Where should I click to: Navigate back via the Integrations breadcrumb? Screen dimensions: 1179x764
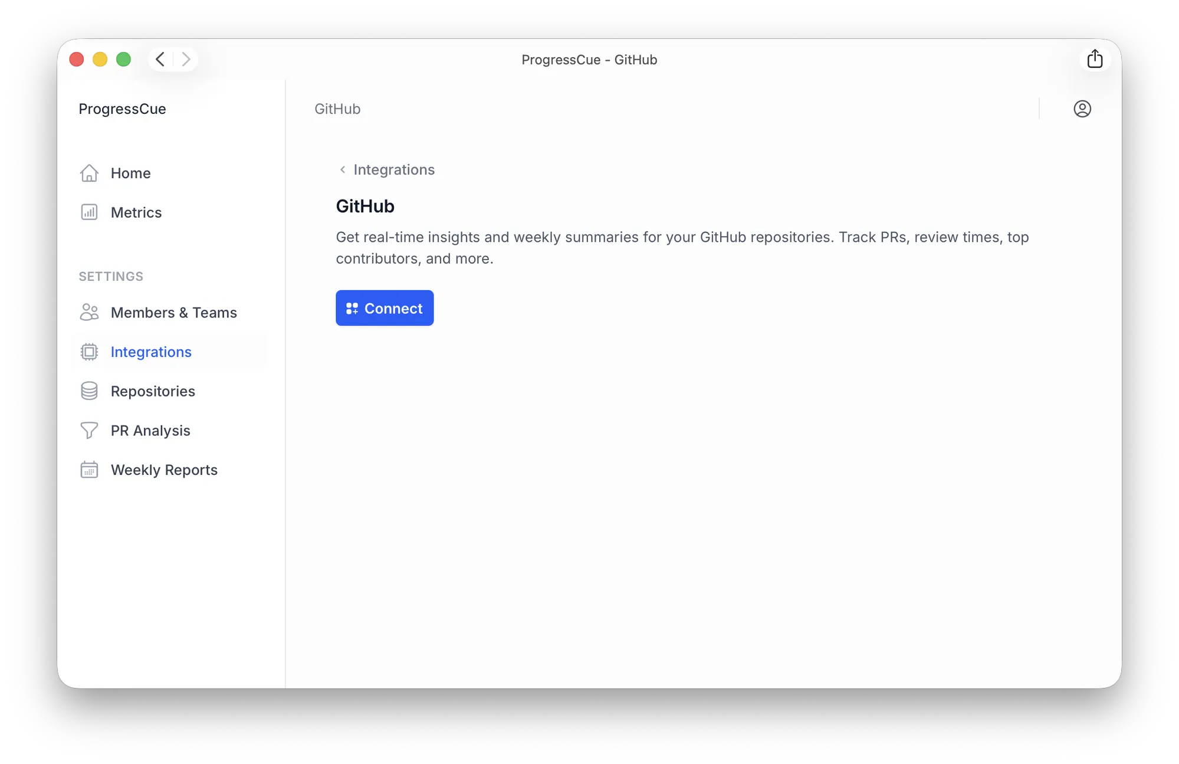pos(394,169)
